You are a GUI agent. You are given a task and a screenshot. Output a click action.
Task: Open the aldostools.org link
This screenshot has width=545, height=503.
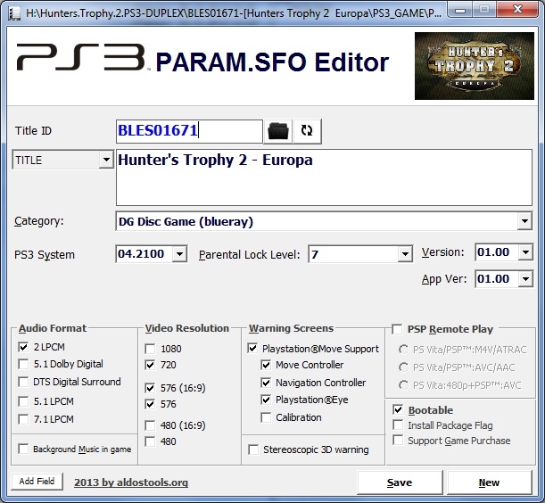pos(131,482)
